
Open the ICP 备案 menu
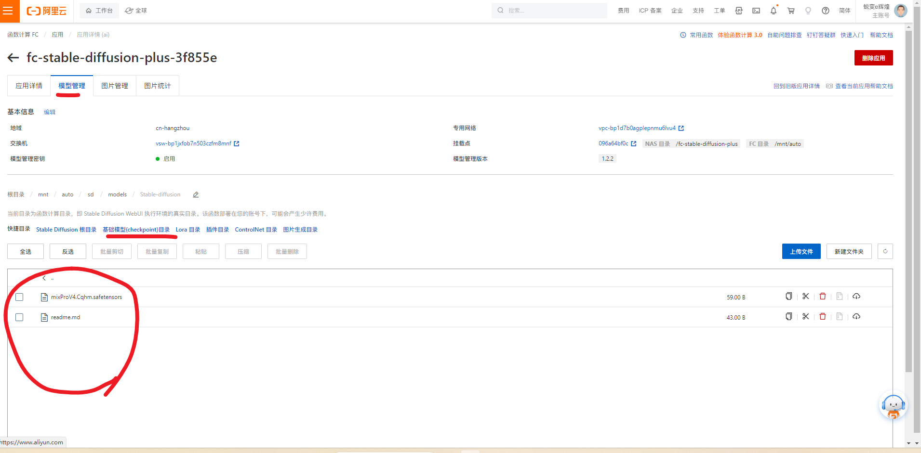tap(650, 11)
